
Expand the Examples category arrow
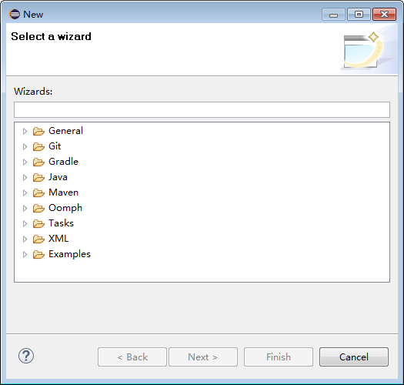tap(25, 255)
